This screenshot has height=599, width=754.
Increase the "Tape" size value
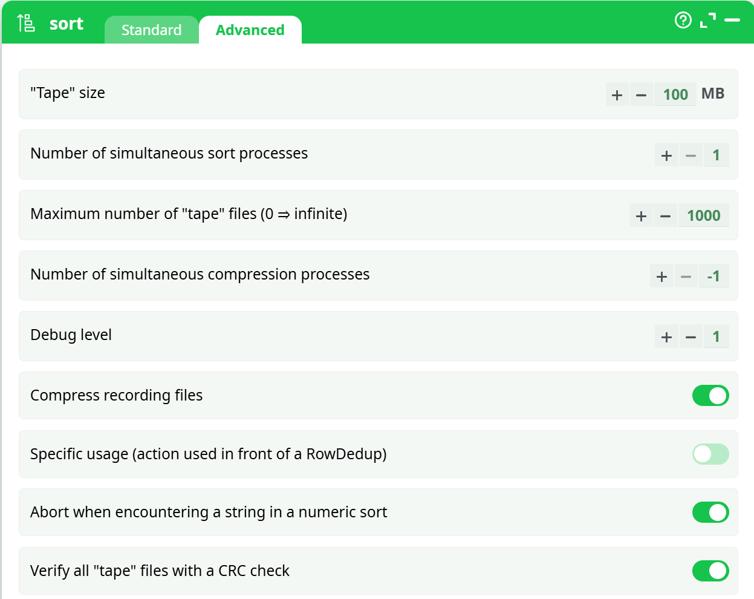tap(617, 95)
